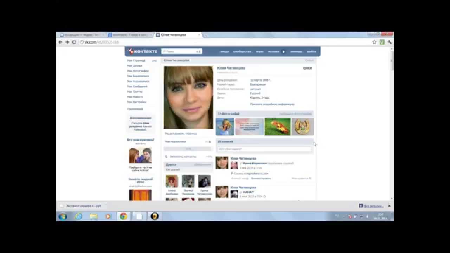Viewport: 450px width, 253px height.
Task: Open the 'Друзья' block header
Action: click(x=188, y=164)
